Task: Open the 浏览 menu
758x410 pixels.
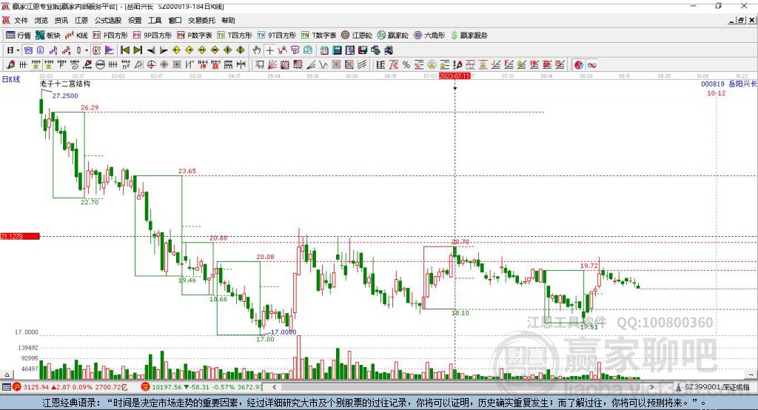Action: coord(41,20)
